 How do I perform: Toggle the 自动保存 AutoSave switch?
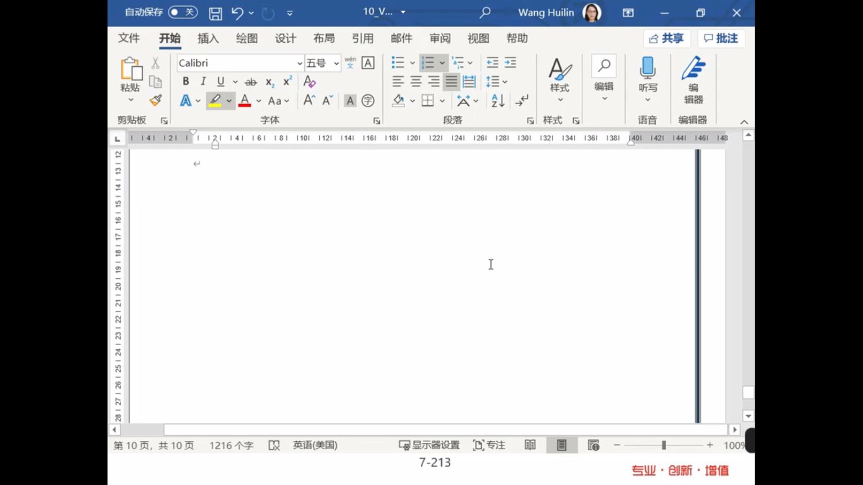click(x=182, y=12)
